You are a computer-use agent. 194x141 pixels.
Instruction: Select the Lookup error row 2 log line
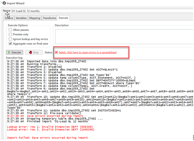46,130
